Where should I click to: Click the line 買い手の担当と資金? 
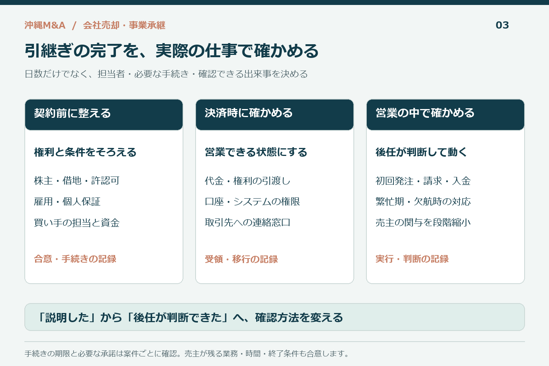pos(77,223)
